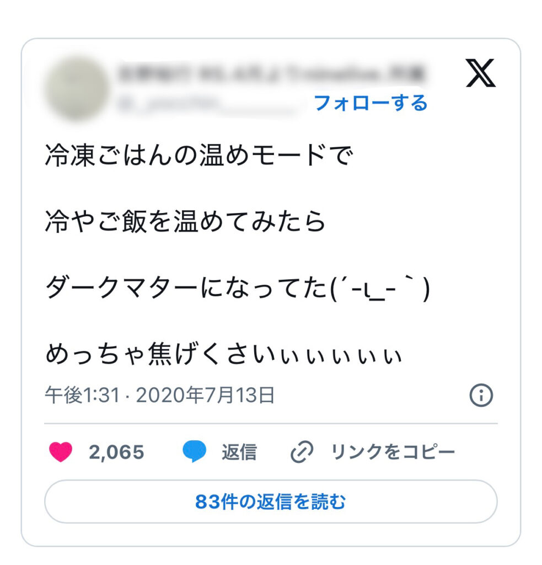The width and height of the screenshot is (542, 565).
Task: Click the 午後1:31 time text
Action: (x=82, y=396)
